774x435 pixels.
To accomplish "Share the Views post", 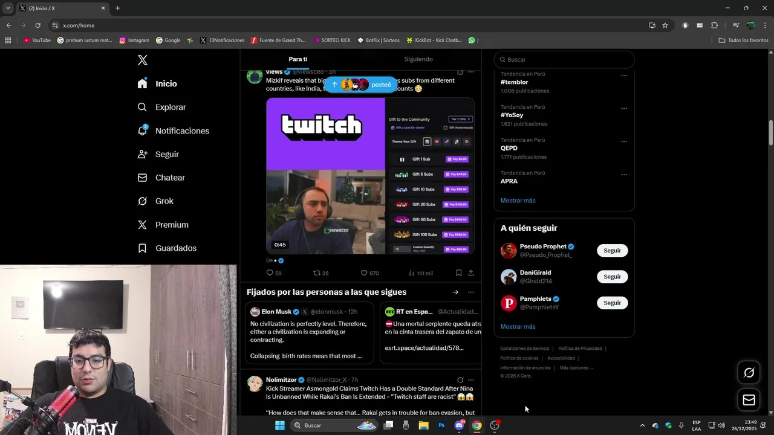I will [471, 273].
